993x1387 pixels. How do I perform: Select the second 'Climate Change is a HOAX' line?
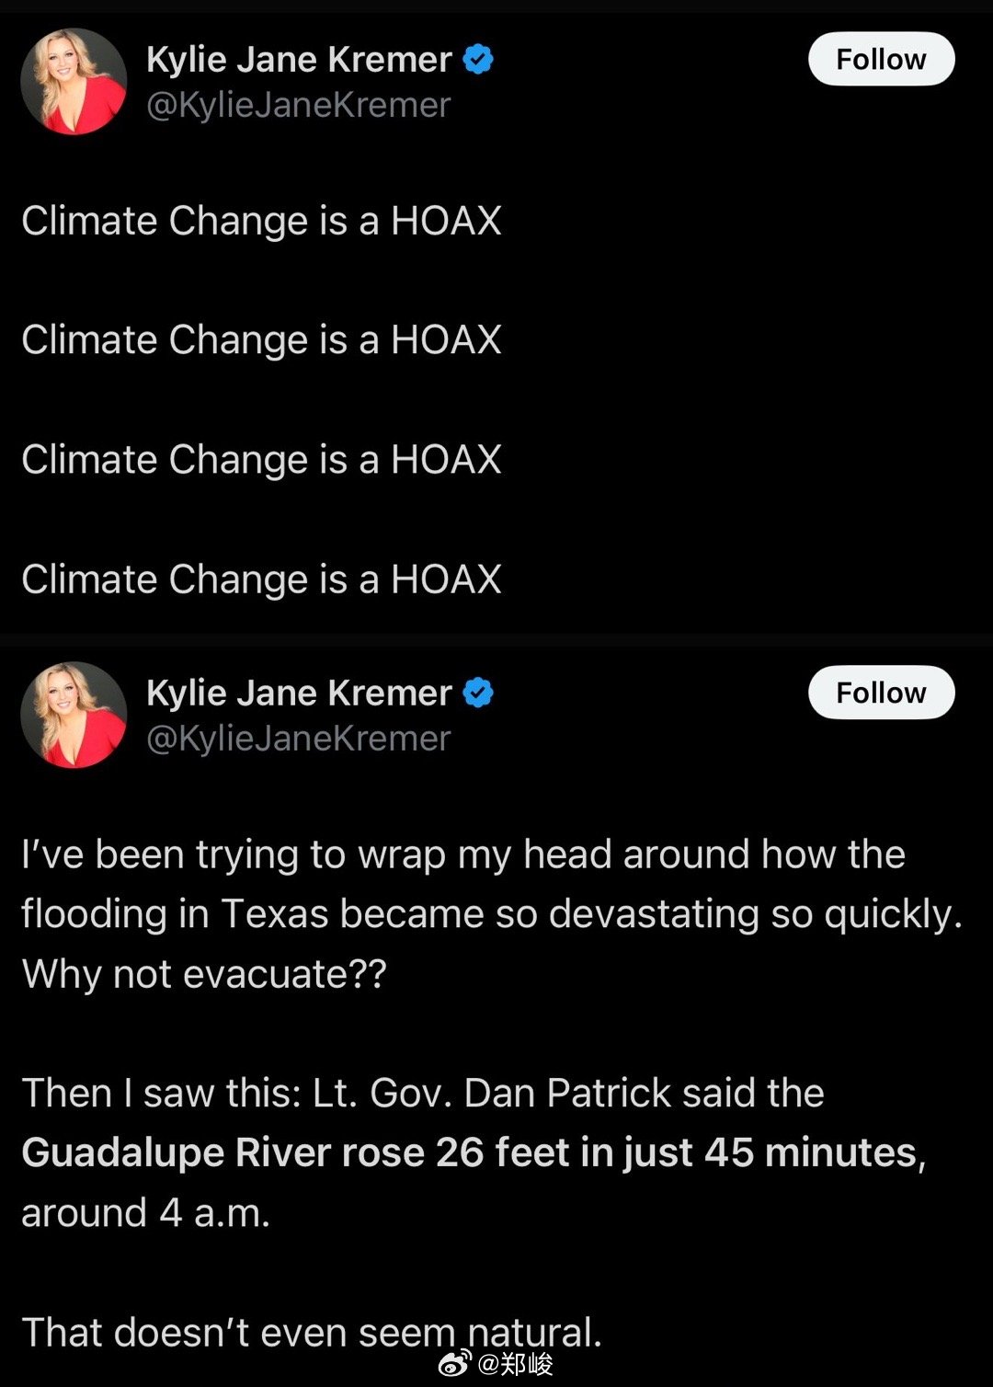point(262,340)
